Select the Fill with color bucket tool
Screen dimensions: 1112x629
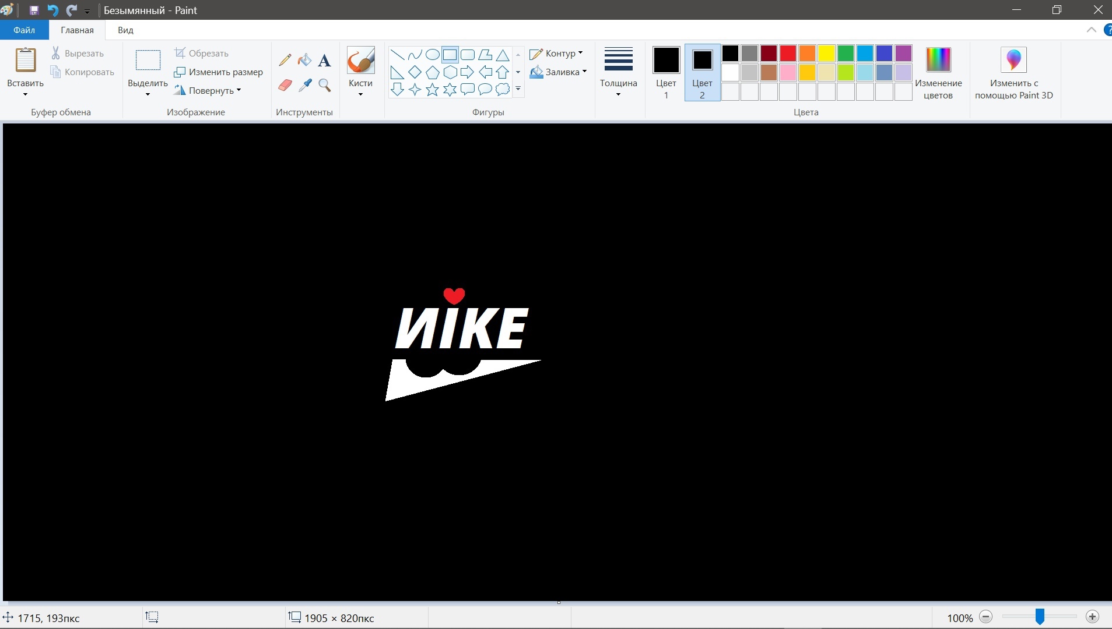(304, 59)
